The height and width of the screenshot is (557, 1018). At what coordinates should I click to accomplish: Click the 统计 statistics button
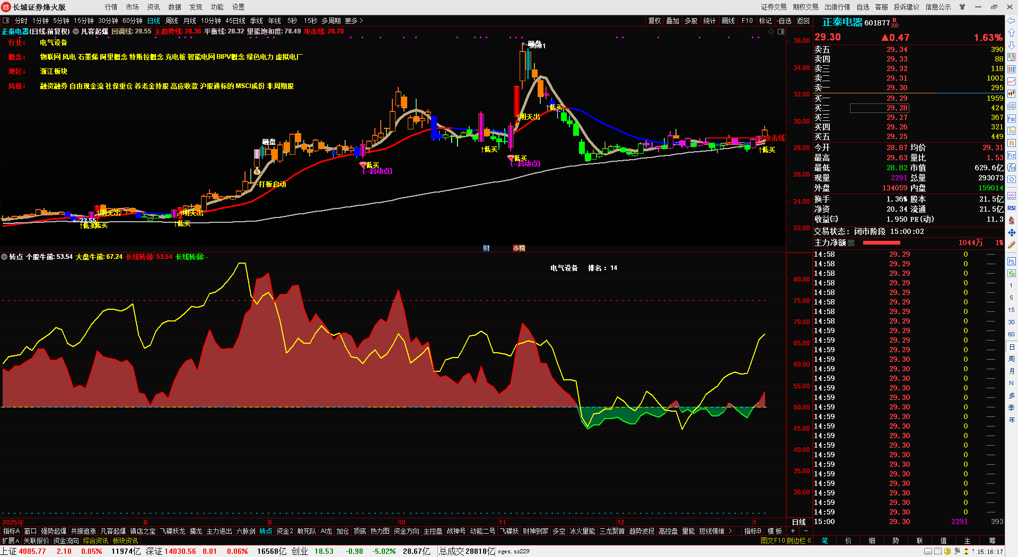pos(709,21)
